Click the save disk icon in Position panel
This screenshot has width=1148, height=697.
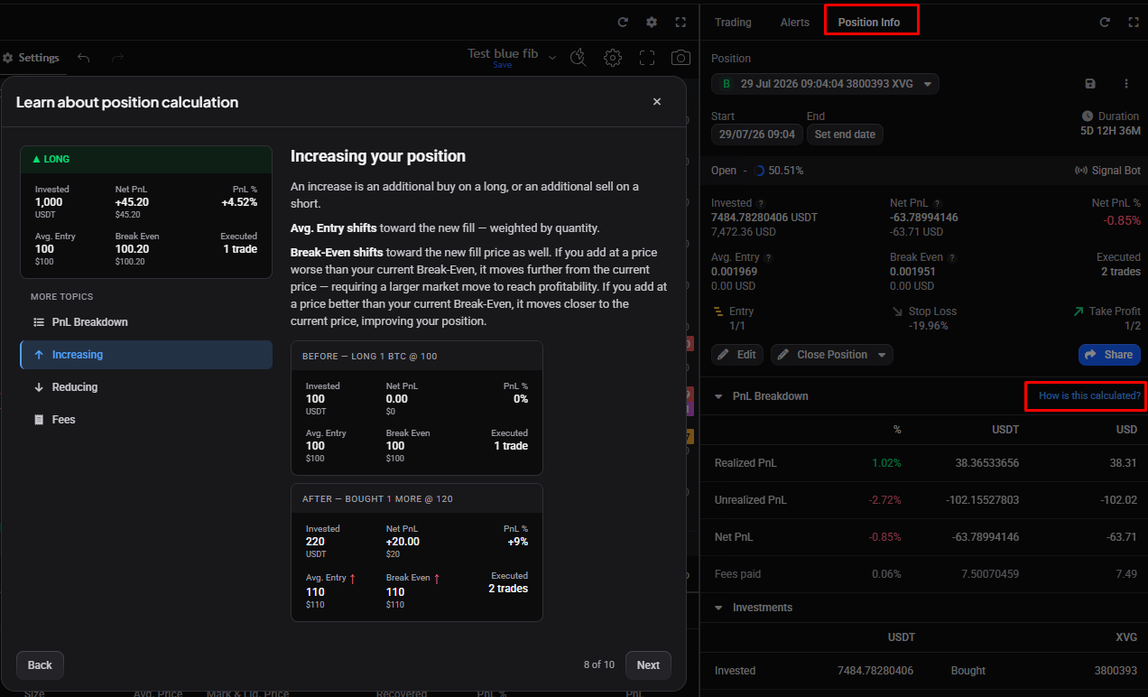tap(1090, 84)
